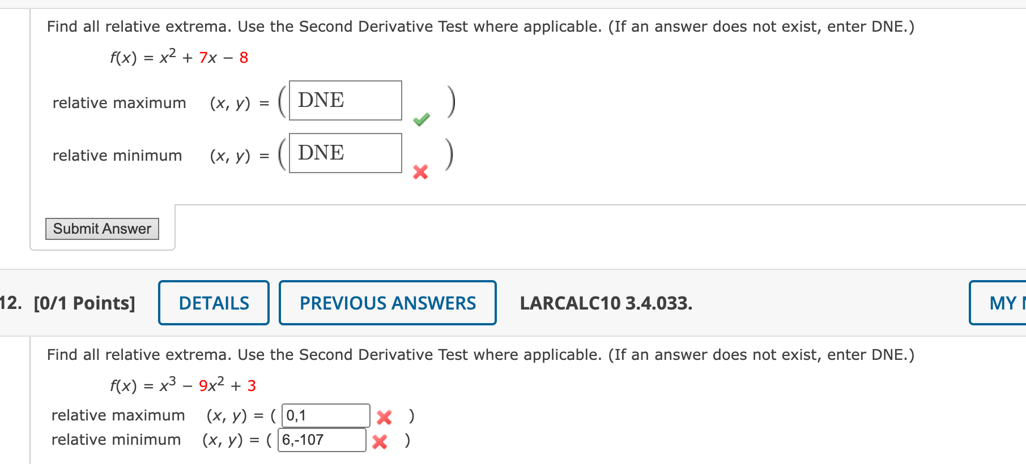
Task: Click the green checkmark beside relative maximum DNE
Action: (420, 119)
